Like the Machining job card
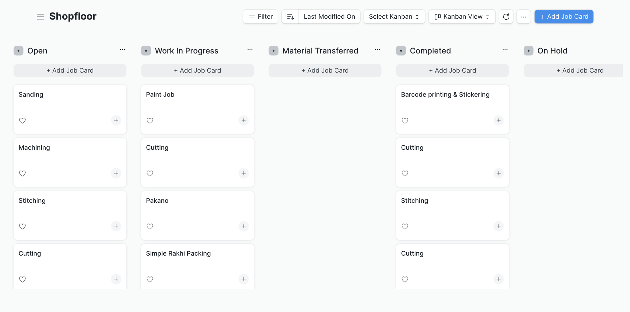Image resolution: width=630 pixels, height=312 pixels. [x=22, y=174]
